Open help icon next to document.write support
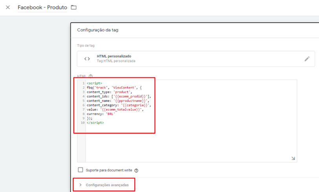 click(136, 170)
